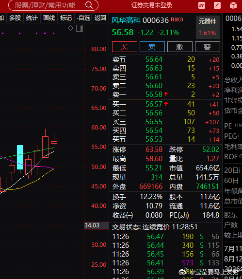Click 证券交易未登录 login status
This screenshot has height=279, width=242.
point(152,5)
